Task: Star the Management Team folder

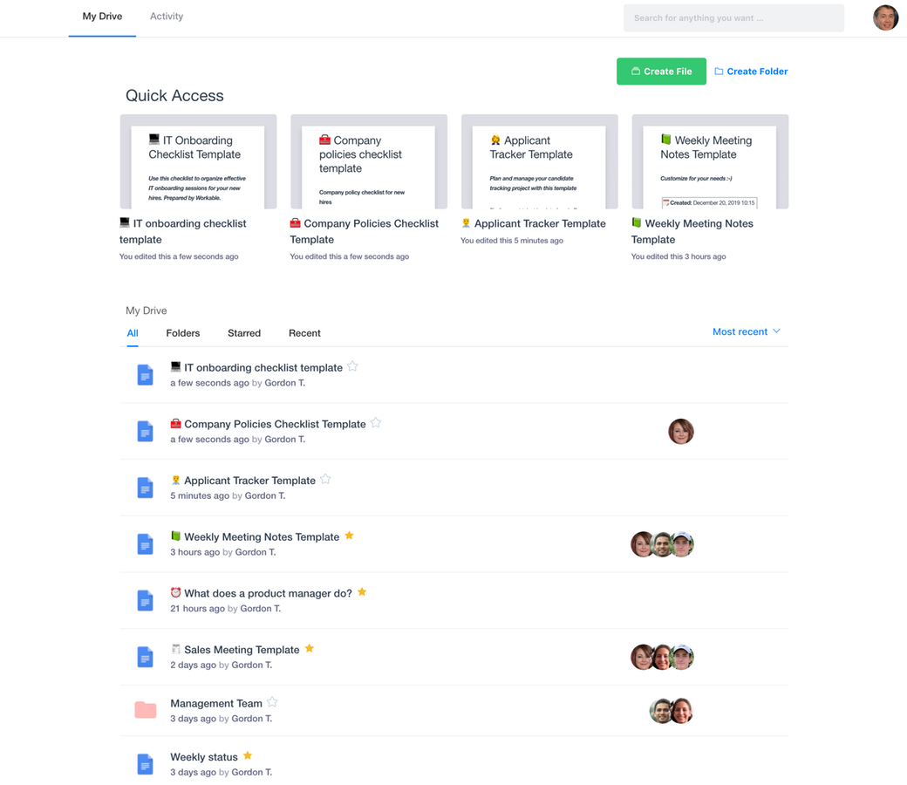Action: tap(272, 702)
